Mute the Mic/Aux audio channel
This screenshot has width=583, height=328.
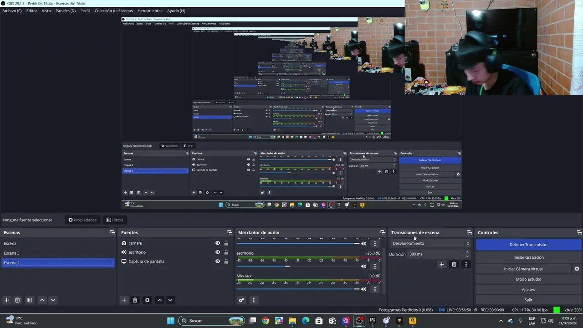(363, 289)
